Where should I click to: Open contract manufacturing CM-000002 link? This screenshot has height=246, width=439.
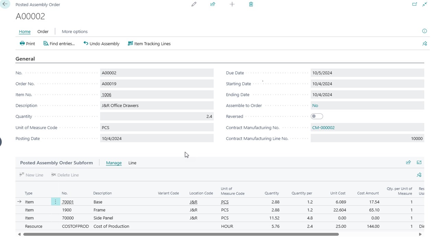(x=323, y=127)
